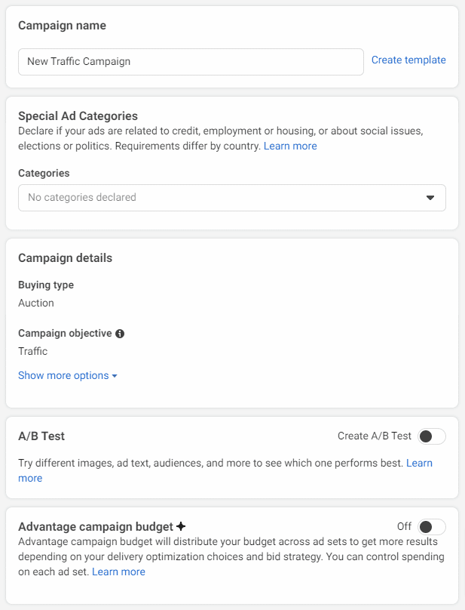Click the Campaign objective label
Image resolution: width=465 pixels, height=610 pixels.
(x=65, y=334)
